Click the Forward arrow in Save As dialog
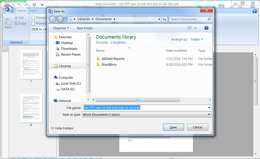Viewport: 260px width, 159px height. pos(60,19)
